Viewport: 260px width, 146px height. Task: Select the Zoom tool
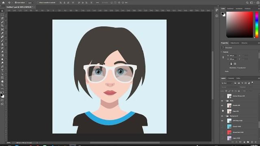coord(2,85)
